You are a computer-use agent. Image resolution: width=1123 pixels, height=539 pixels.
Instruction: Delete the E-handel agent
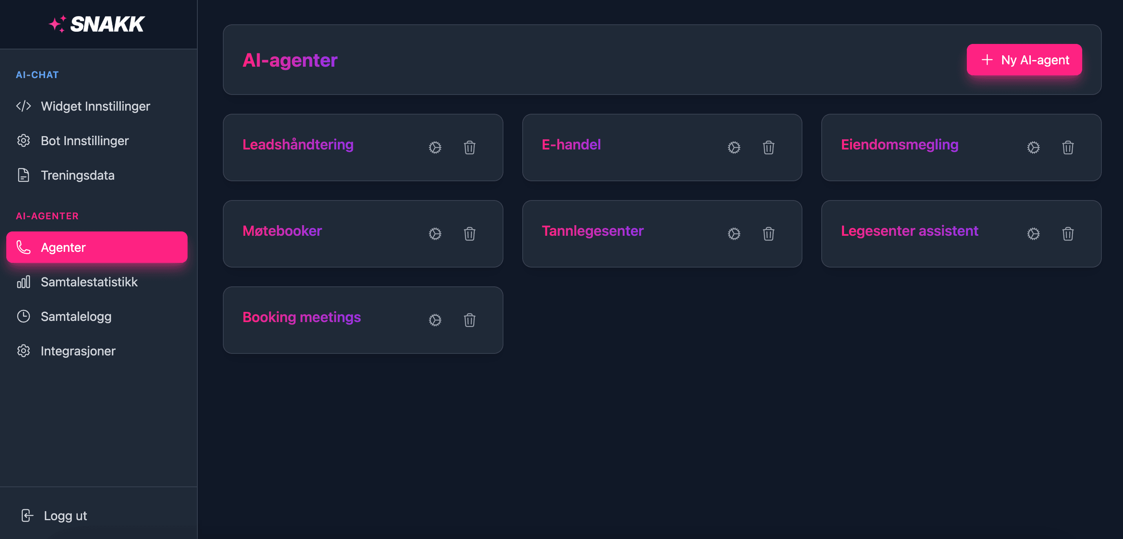coord(769,147)
